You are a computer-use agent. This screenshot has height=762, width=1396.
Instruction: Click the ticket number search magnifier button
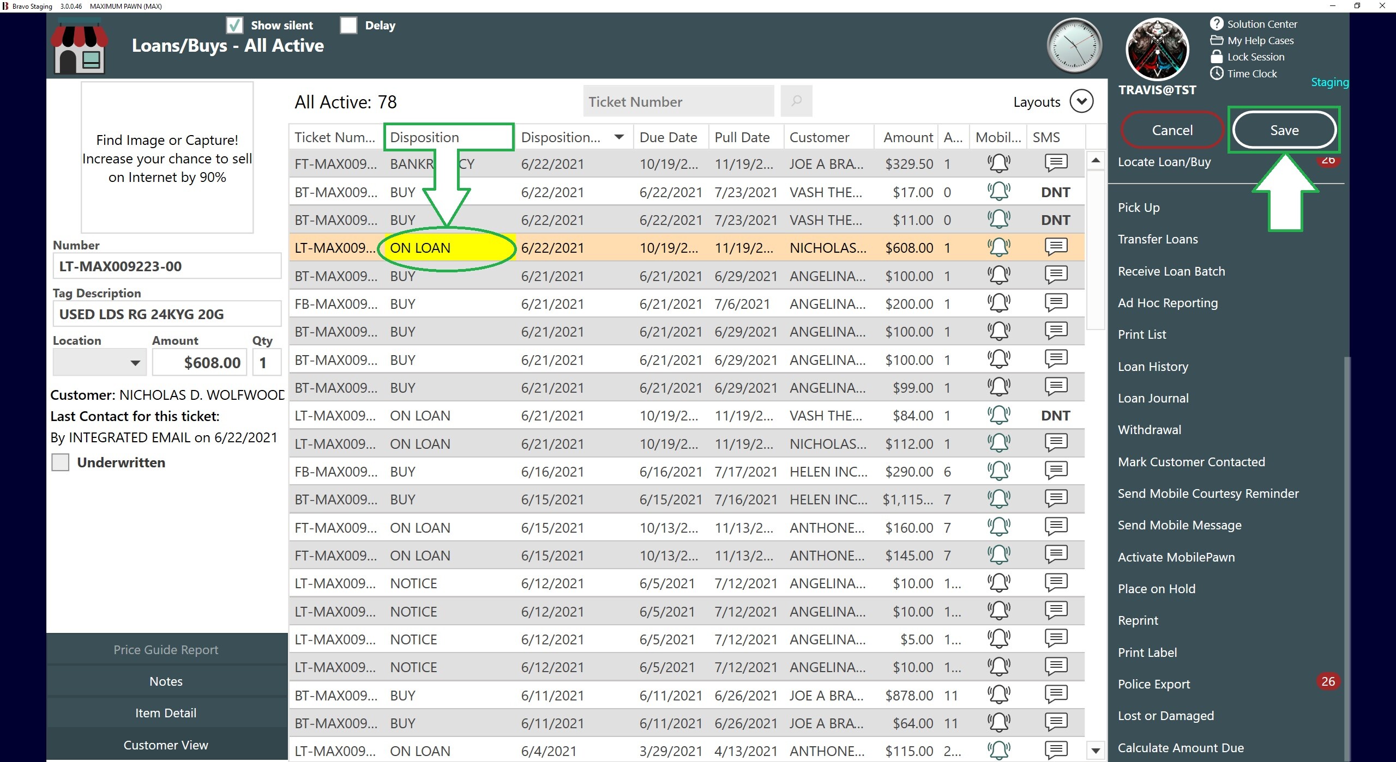(x=796, y=101)
